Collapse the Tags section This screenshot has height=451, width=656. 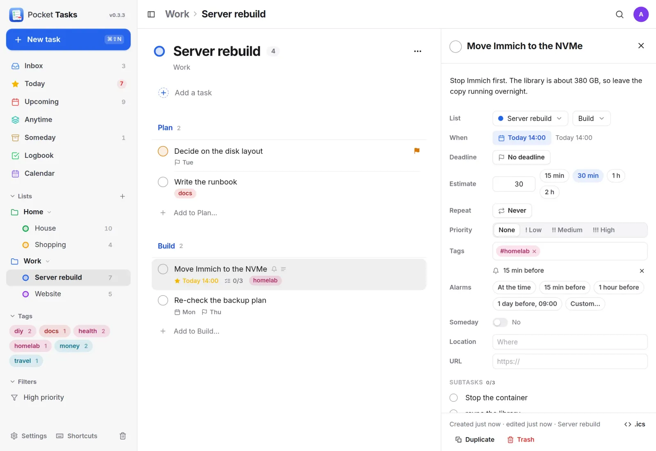tap(21, 316)
